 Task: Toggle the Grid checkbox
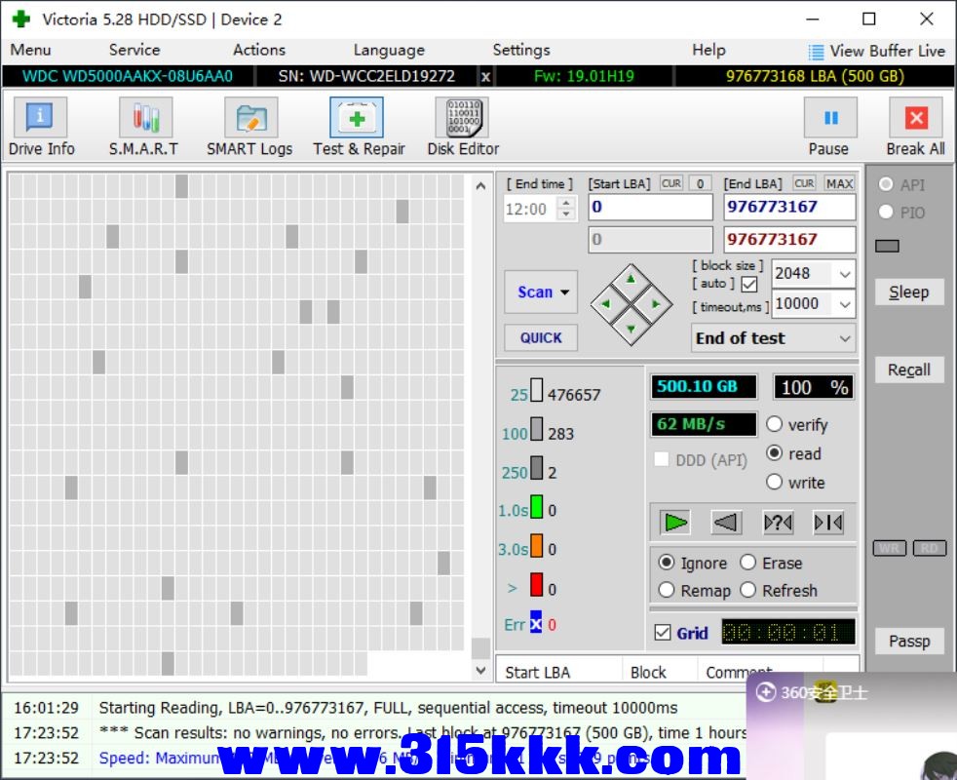(x=663, y=632)
